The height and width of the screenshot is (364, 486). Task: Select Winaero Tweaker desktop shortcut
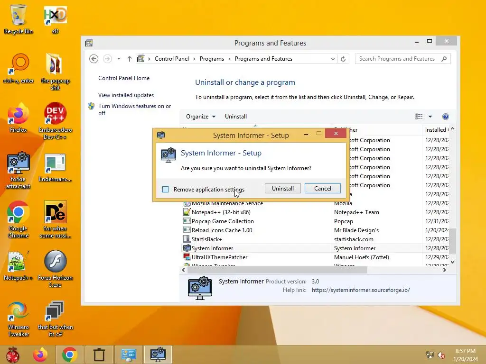19,318
